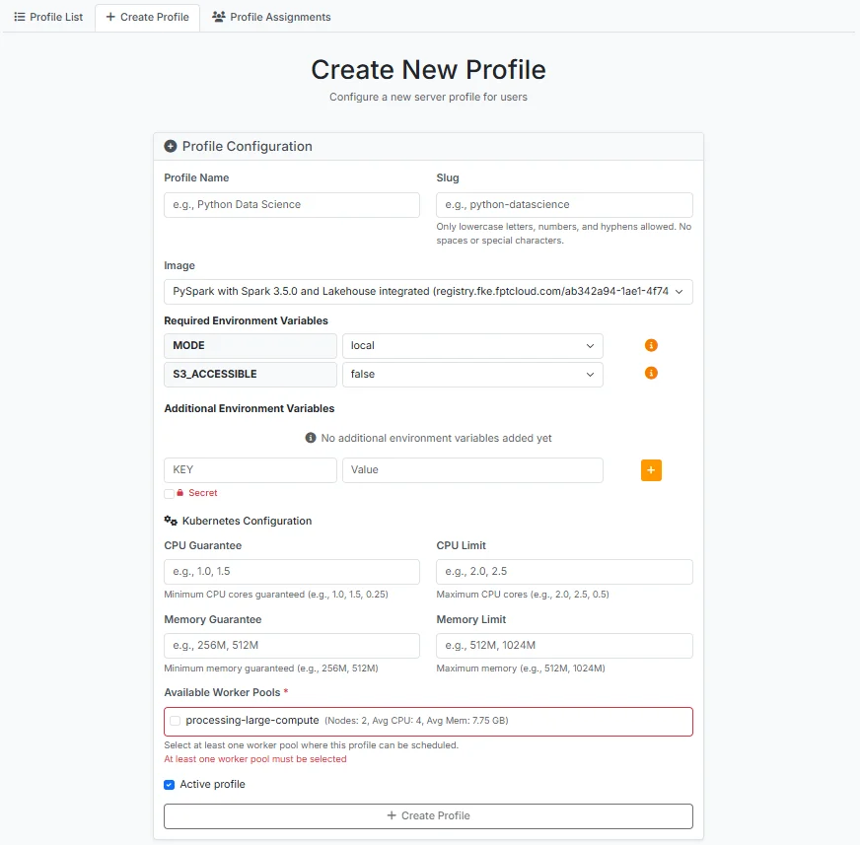Focus the Profile Name input field
Screen dimensions: 860x845
292,205
